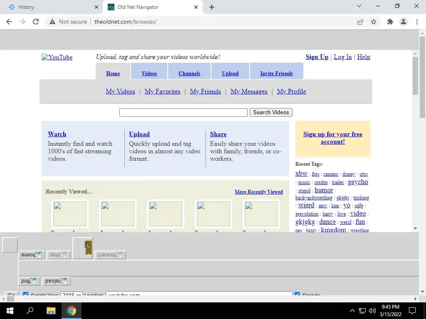This screenshot has width=426, height=319.
Task: Click the Old Net Navigator home button
Action: pos(31,255)
